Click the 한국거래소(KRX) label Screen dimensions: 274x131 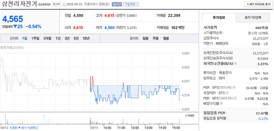[x=12, y=48]
